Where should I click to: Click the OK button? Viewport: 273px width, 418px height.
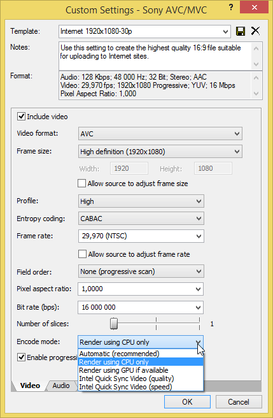(187, 401)
